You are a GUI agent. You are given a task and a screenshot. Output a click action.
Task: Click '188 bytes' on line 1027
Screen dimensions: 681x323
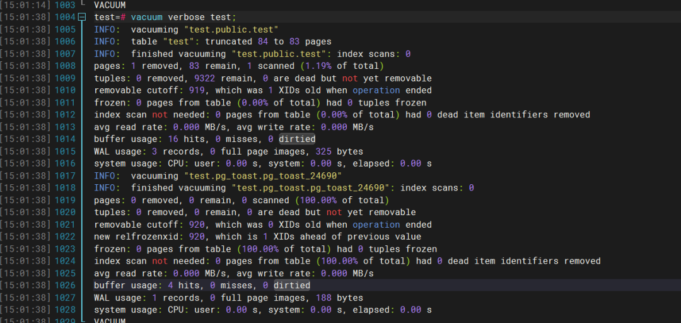tap(339, 298)
